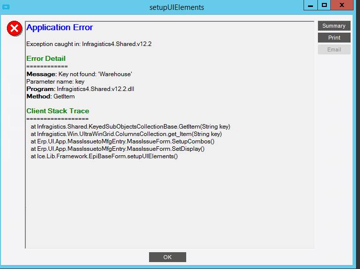Click the red error X icon

click(14, 29)
